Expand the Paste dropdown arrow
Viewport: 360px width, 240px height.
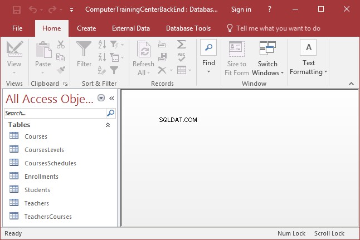click(x=43, y=73)
